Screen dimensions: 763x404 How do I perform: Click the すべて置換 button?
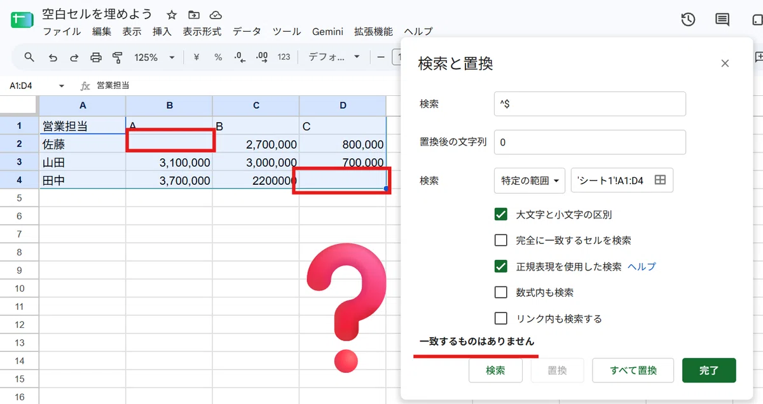[633, 370]
